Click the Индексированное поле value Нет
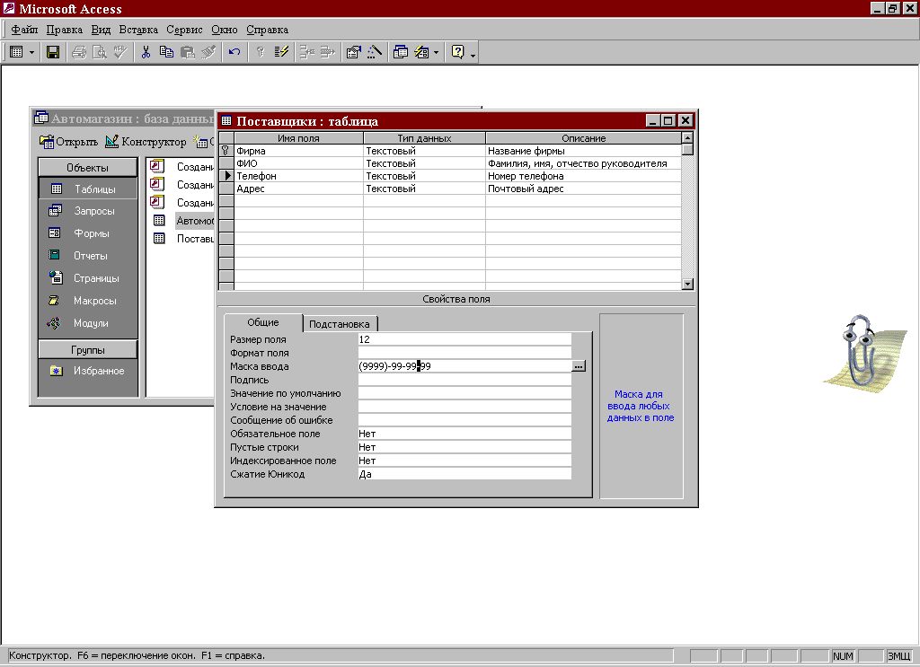Screen dimensions: 920x667 tap(464, 461)
